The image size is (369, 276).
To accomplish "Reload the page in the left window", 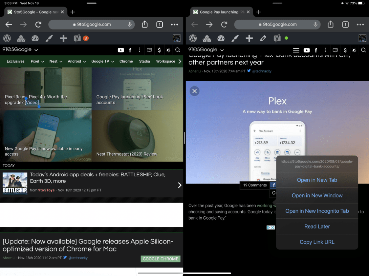I will coord(38,25).
